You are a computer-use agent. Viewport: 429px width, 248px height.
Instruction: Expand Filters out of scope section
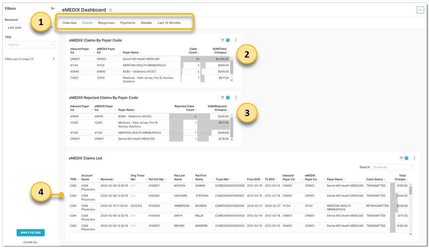(54, 59)
